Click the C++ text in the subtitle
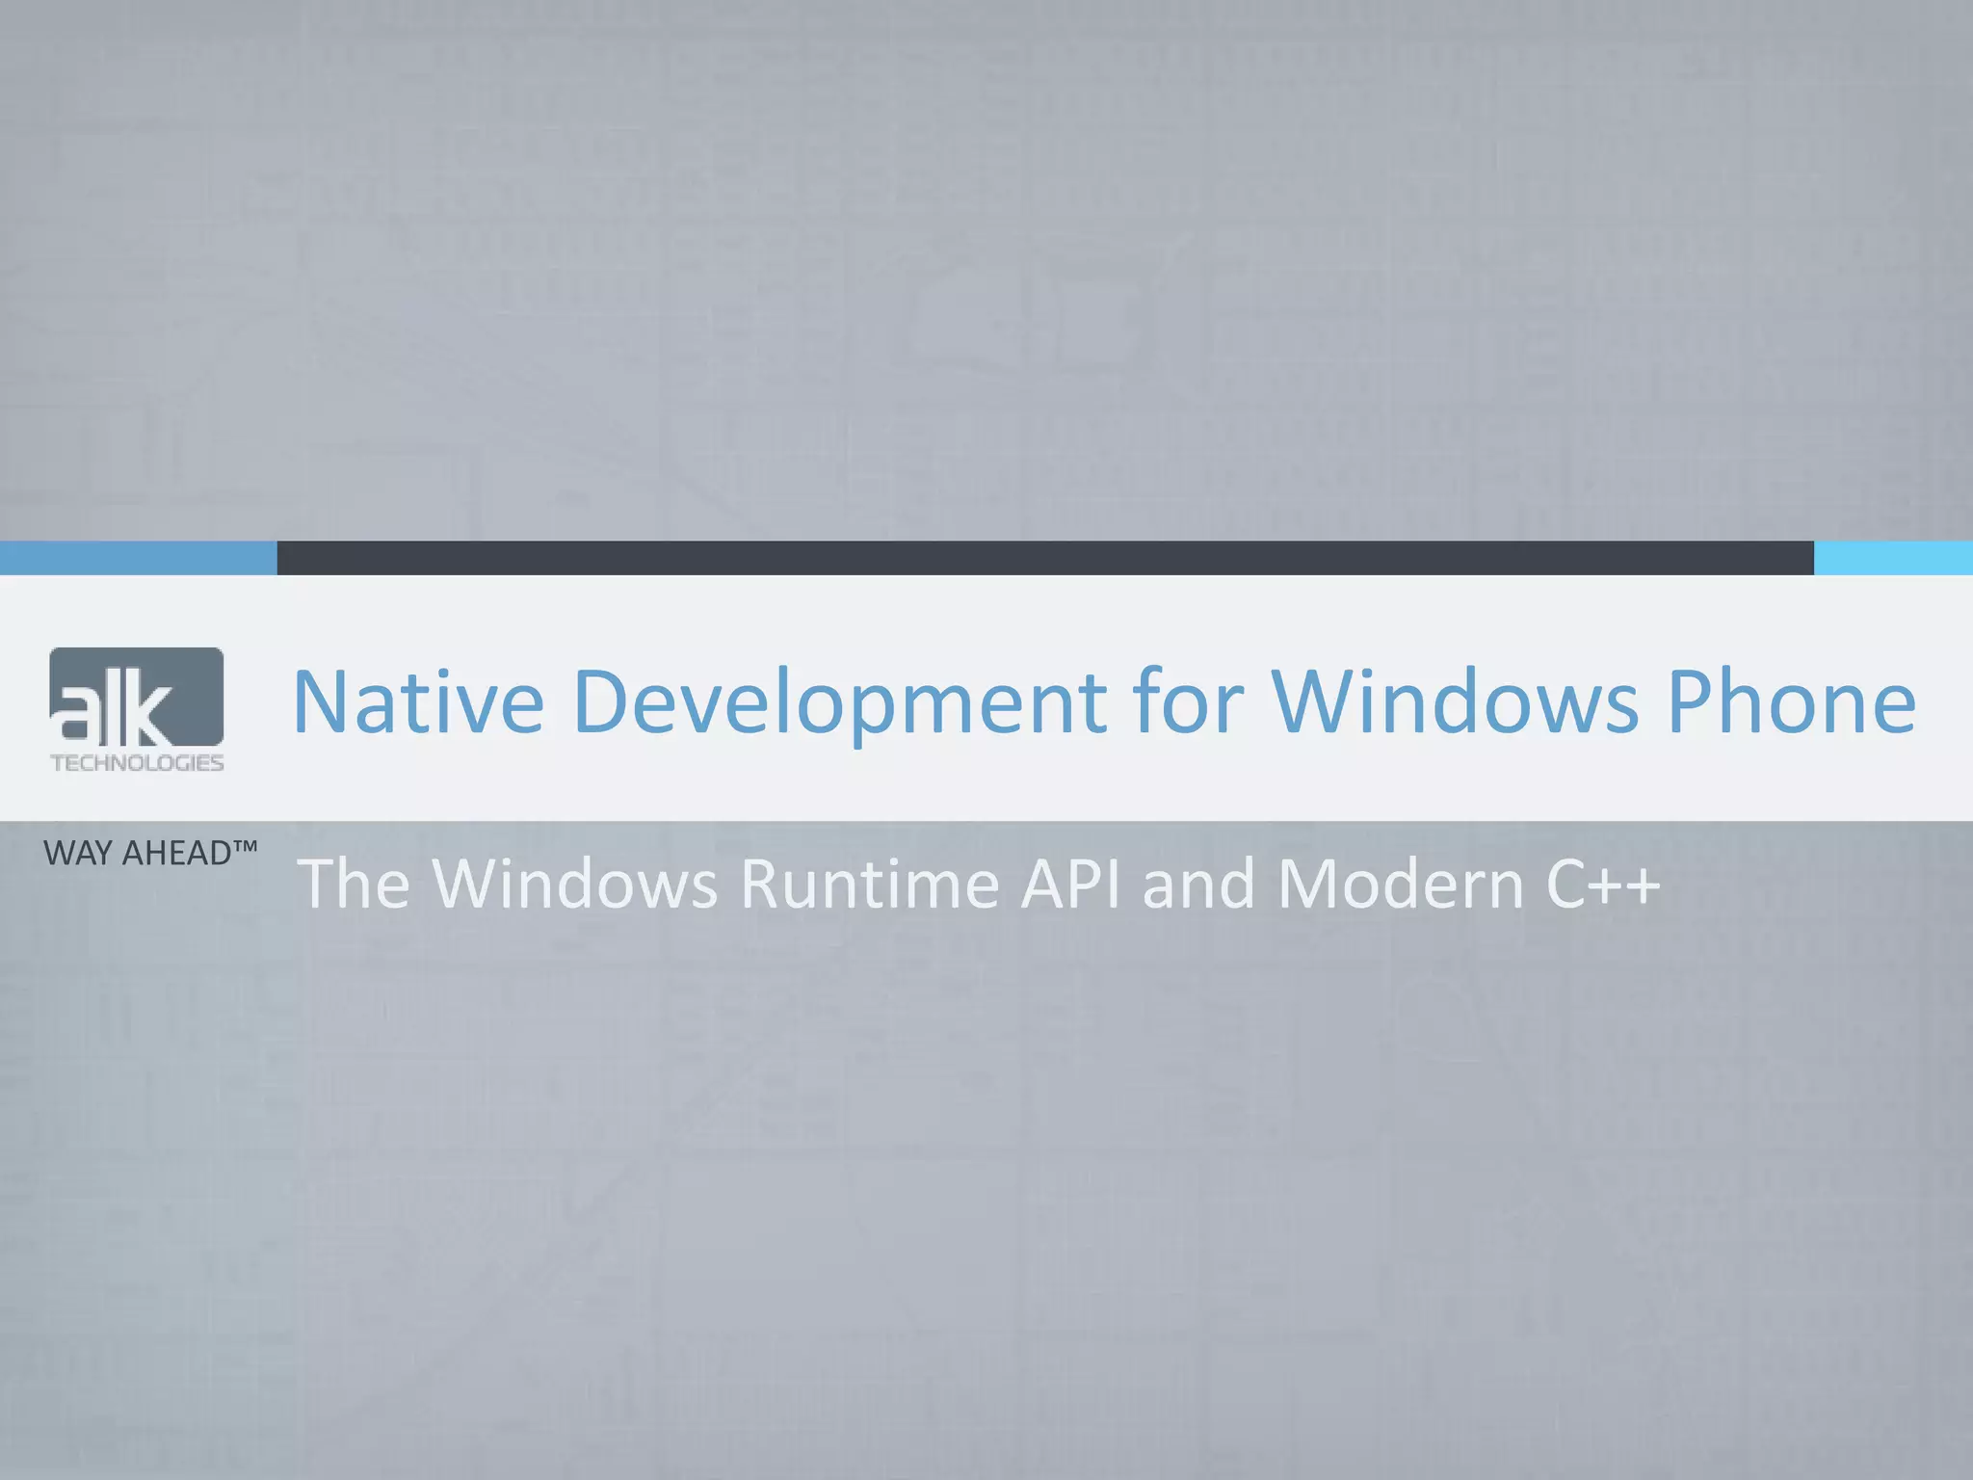The height and width of the screenshot is (1480, 1973). click(1602, 883)
